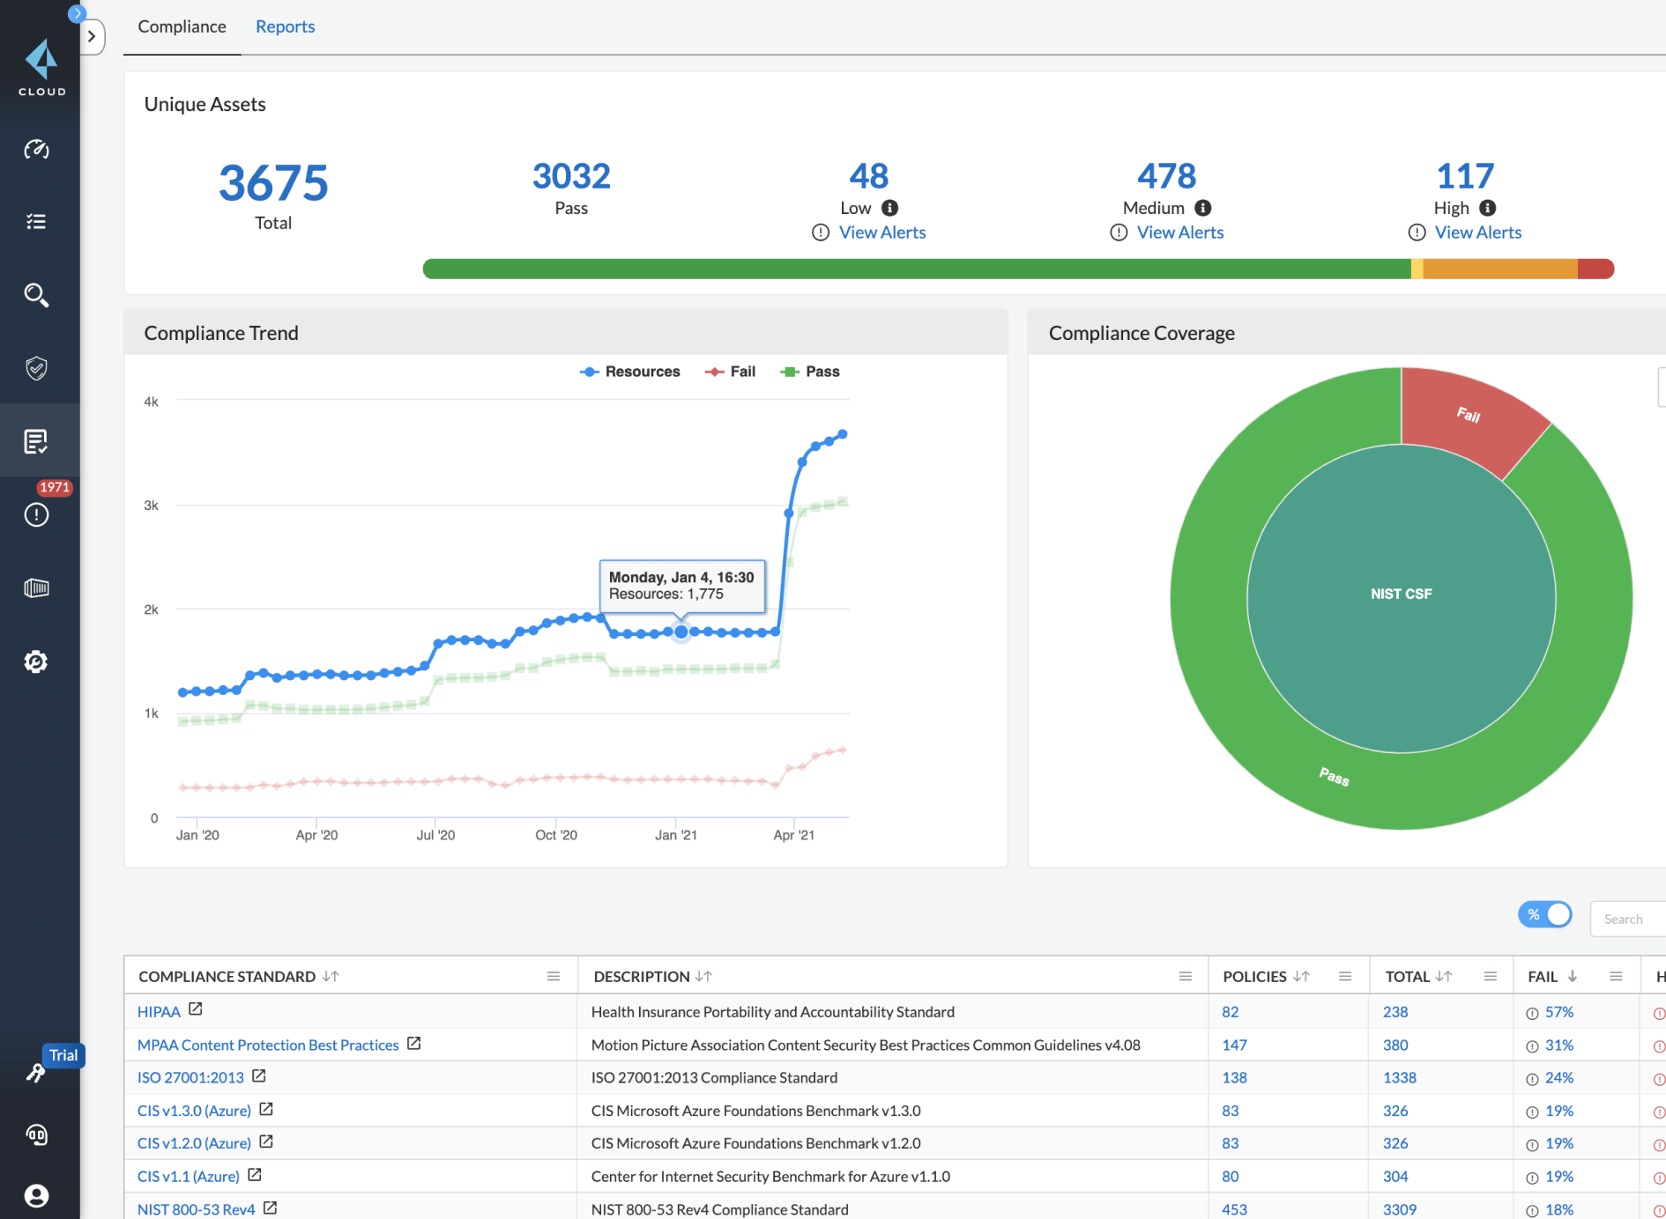The width and height of the screenshot is (1666, 1219).
Task: Toggle the Resources series in the legend
Action: coord(629,371)
